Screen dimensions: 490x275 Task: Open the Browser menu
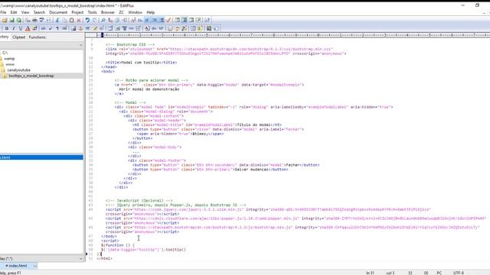(x=108, y=12)
